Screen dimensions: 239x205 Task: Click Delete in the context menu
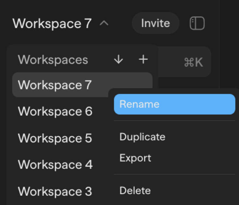coord(135,190)
